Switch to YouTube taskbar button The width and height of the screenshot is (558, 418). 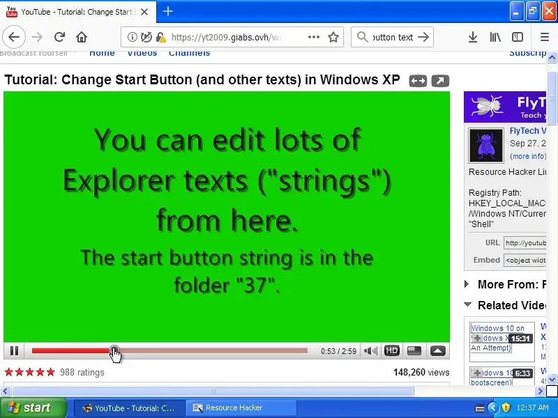click(x=130, y=408)
